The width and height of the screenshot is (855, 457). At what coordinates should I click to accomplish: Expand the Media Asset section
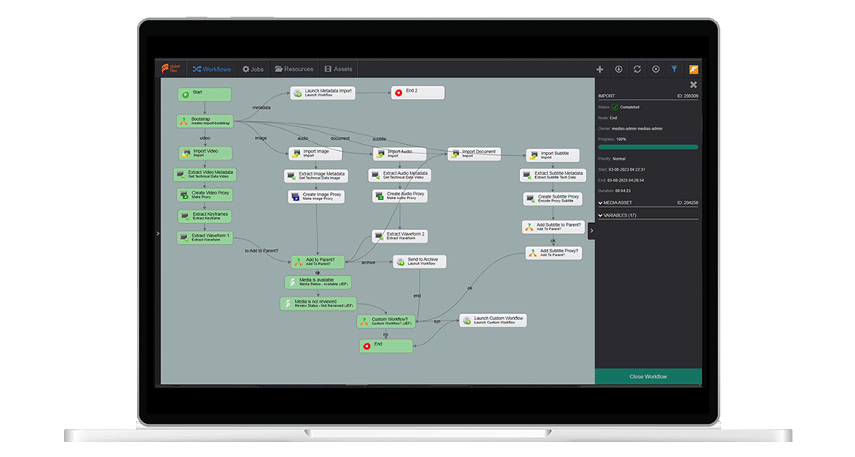tap(600, 203)
